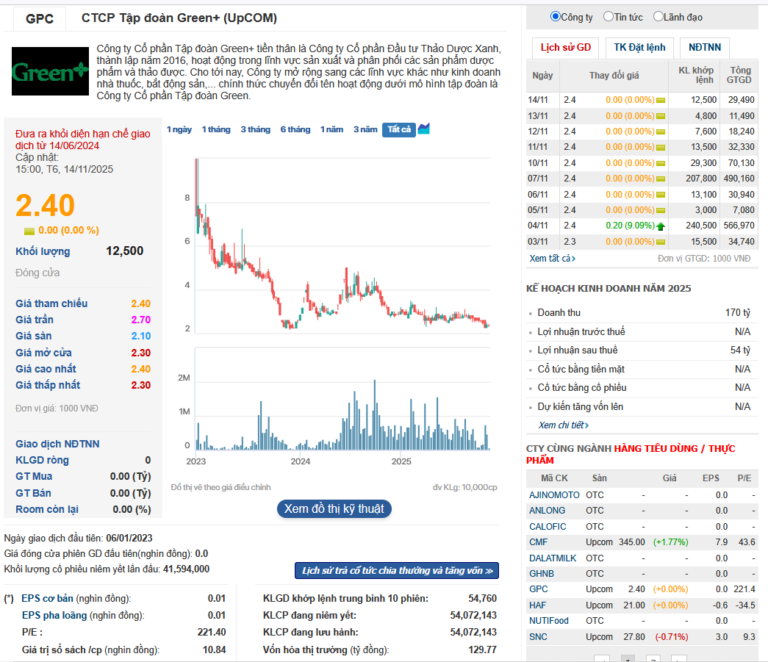Click the 0.20 (9.09%) change value

pos(630,226)
